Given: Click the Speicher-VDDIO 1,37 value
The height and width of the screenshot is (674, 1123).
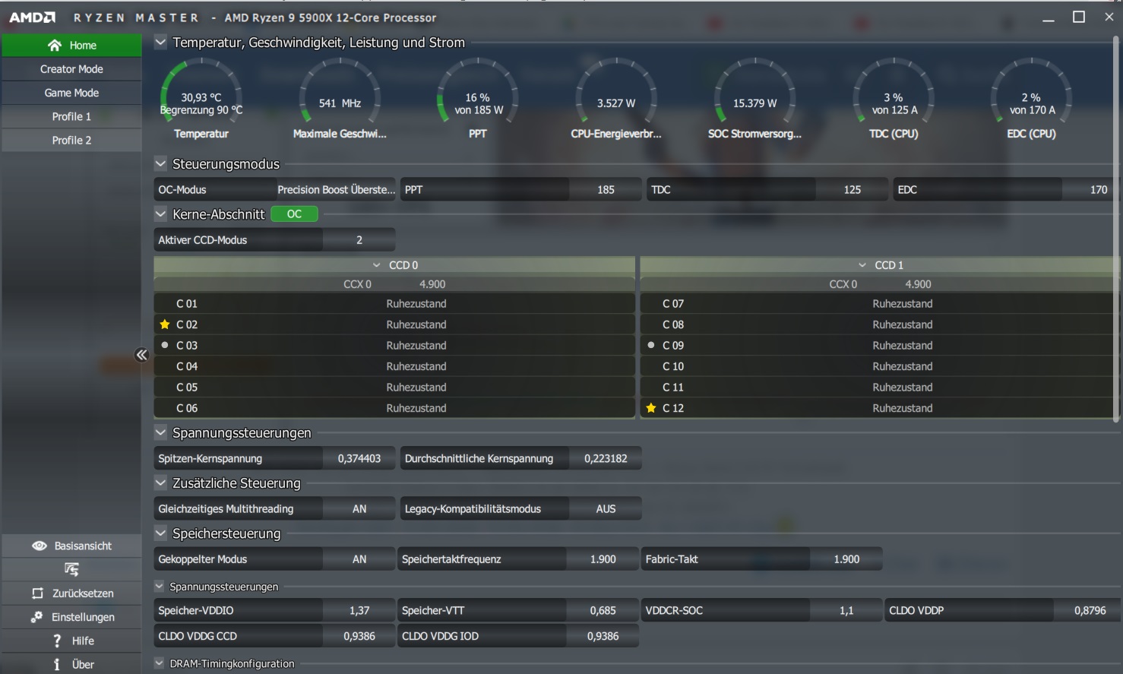Looking at the screenshot, I should click(359, 610).
